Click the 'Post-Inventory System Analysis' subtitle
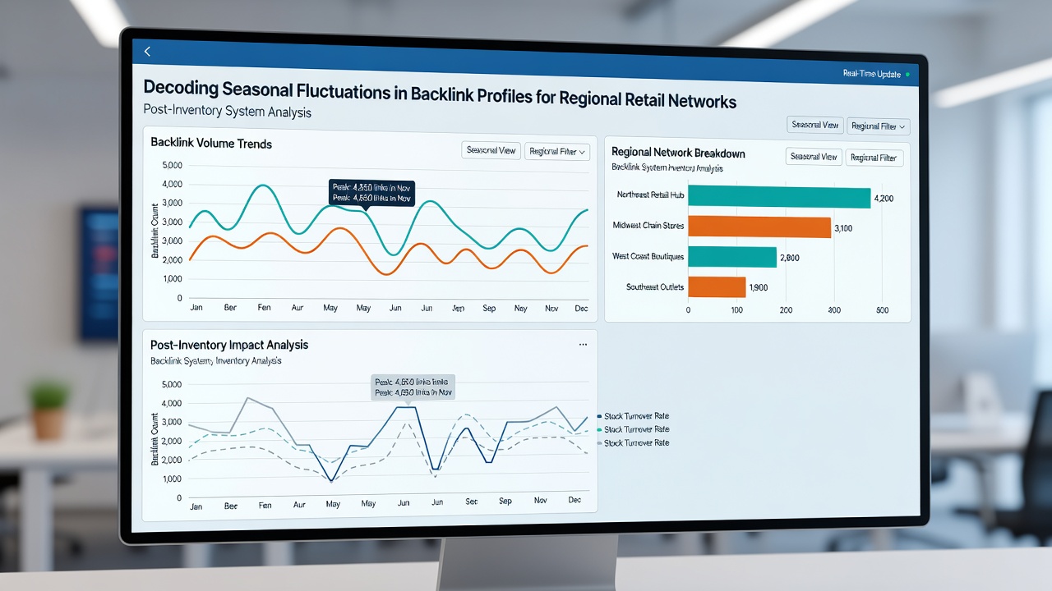This screenshot has width=1052, height=591. point(227,111)
